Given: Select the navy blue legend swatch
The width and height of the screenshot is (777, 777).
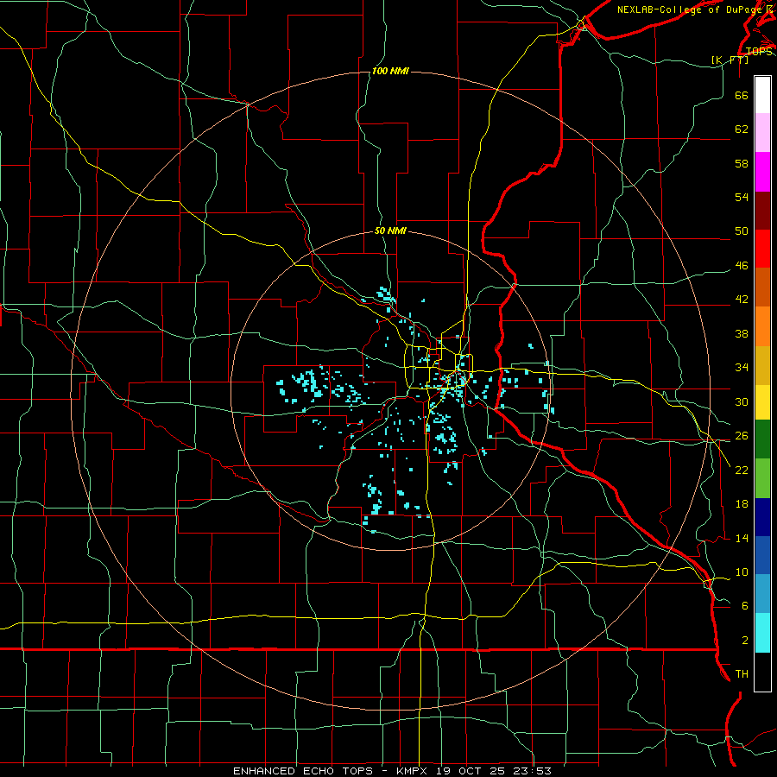Looking at the screenshot, I should pos(762,517).
